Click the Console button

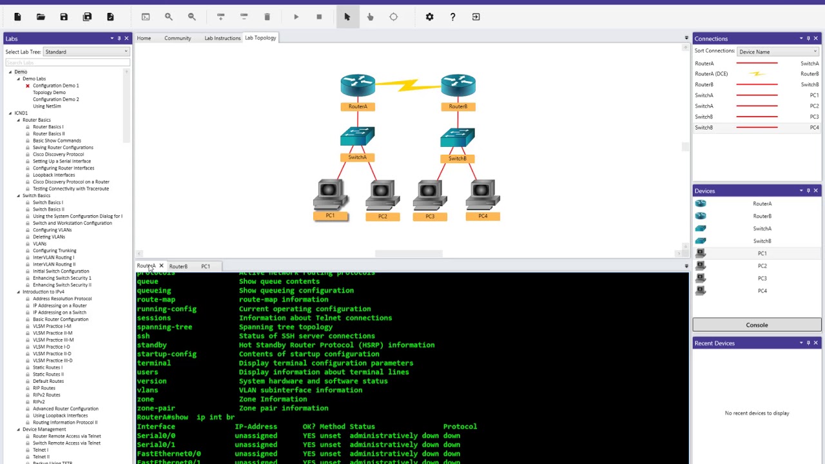click(x=757, y=325)
